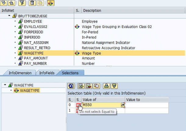The image size is (186, 131).
Task: Select the EVALCLASS02 tree entry
Action: point(35,27)
